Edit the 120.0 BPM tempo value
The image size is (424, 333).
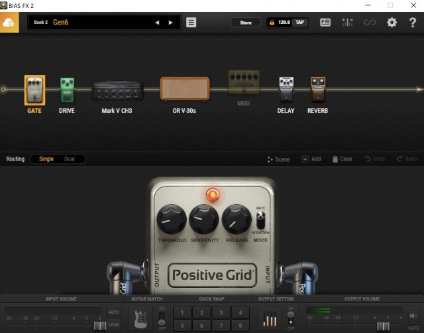click(284, 23)
